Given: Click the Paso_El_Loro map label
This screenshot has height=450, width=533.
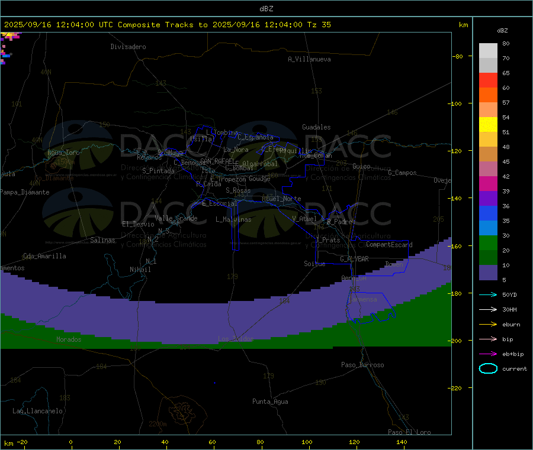Looking at the screenshot, I should pos(409,432).
